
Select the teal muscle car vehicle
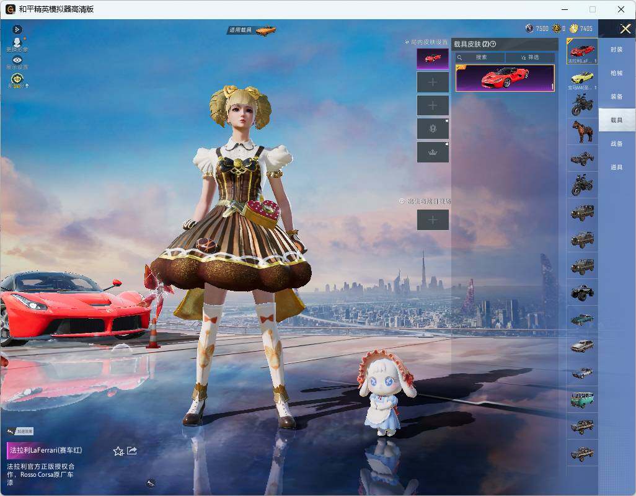pos(582,319)
